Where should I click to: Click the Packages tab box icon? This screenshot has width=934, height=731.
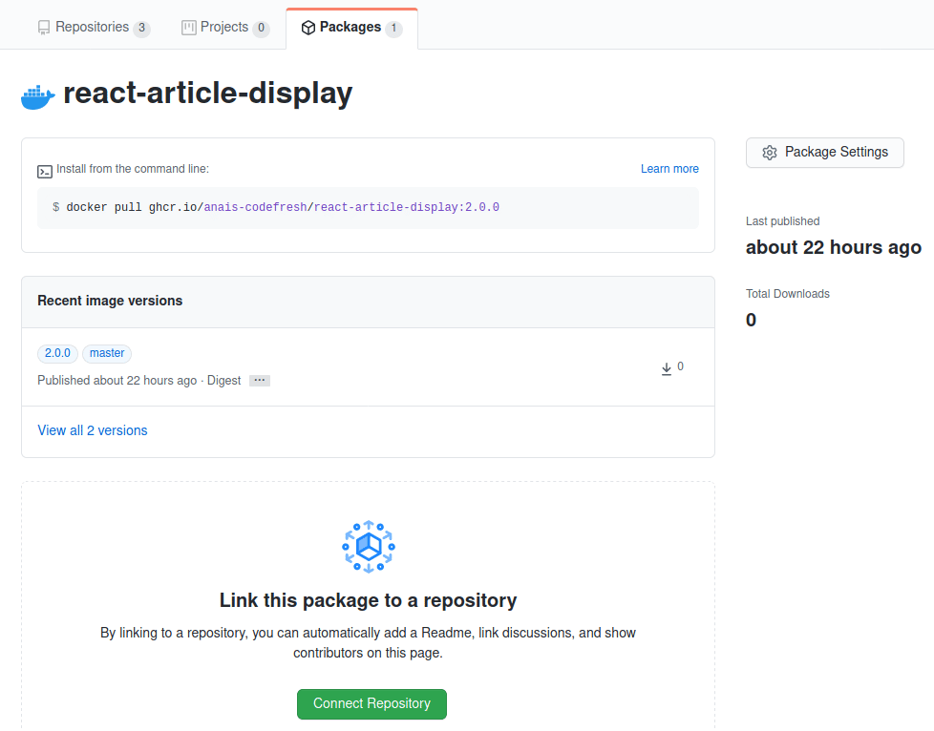pos(308,28)
